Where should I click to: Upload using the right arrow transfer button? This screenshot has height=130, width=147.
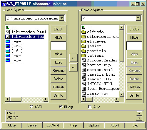coord(73,67)
